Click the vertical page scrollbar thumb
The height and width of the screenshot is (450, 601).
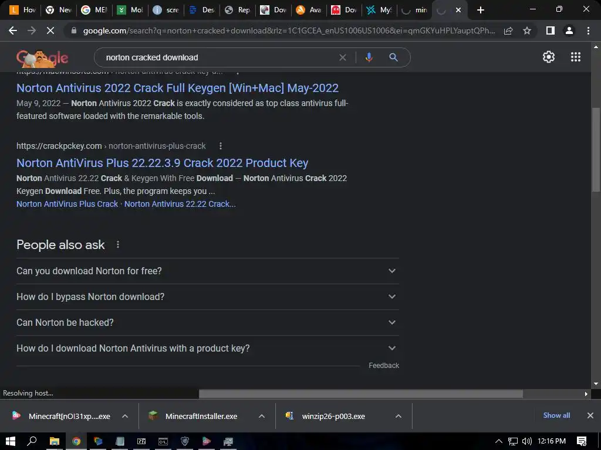pyautogui.click(x=596, y=149)
